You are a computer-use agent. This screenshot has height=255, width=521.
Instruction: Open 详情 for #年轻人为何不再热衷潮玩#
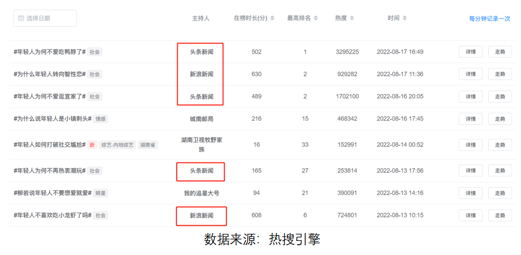[x=470, y=171]
